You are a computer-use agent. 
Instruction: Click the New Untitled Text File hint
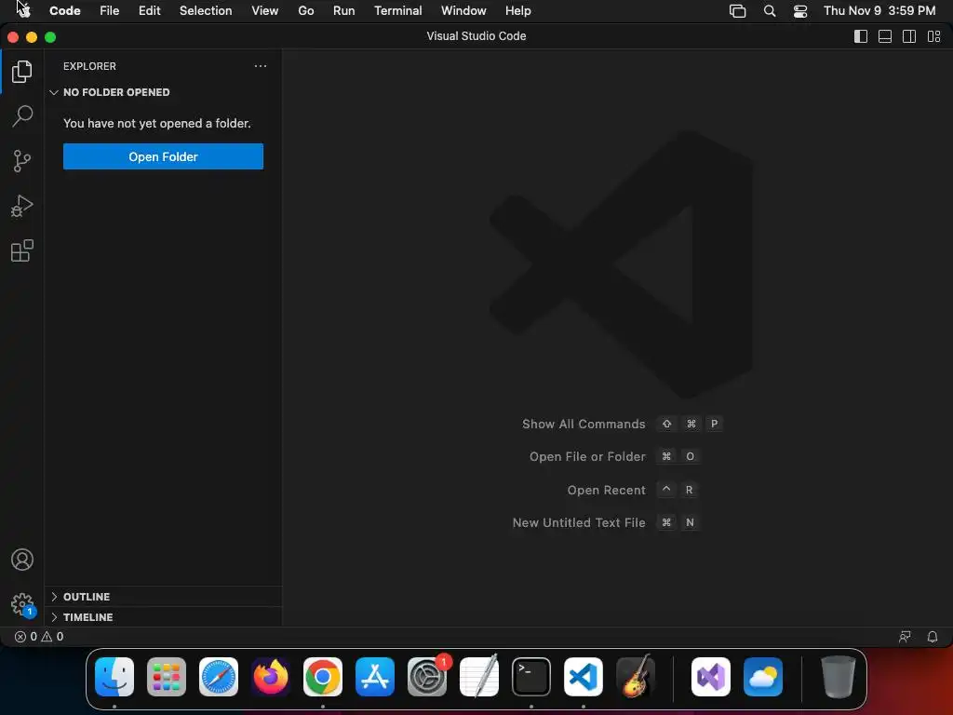tap(579, 523)
